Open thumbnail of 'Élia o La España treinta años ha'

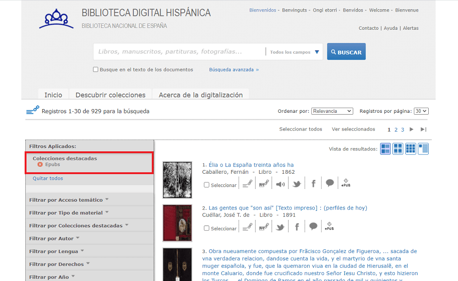[177, 180]
